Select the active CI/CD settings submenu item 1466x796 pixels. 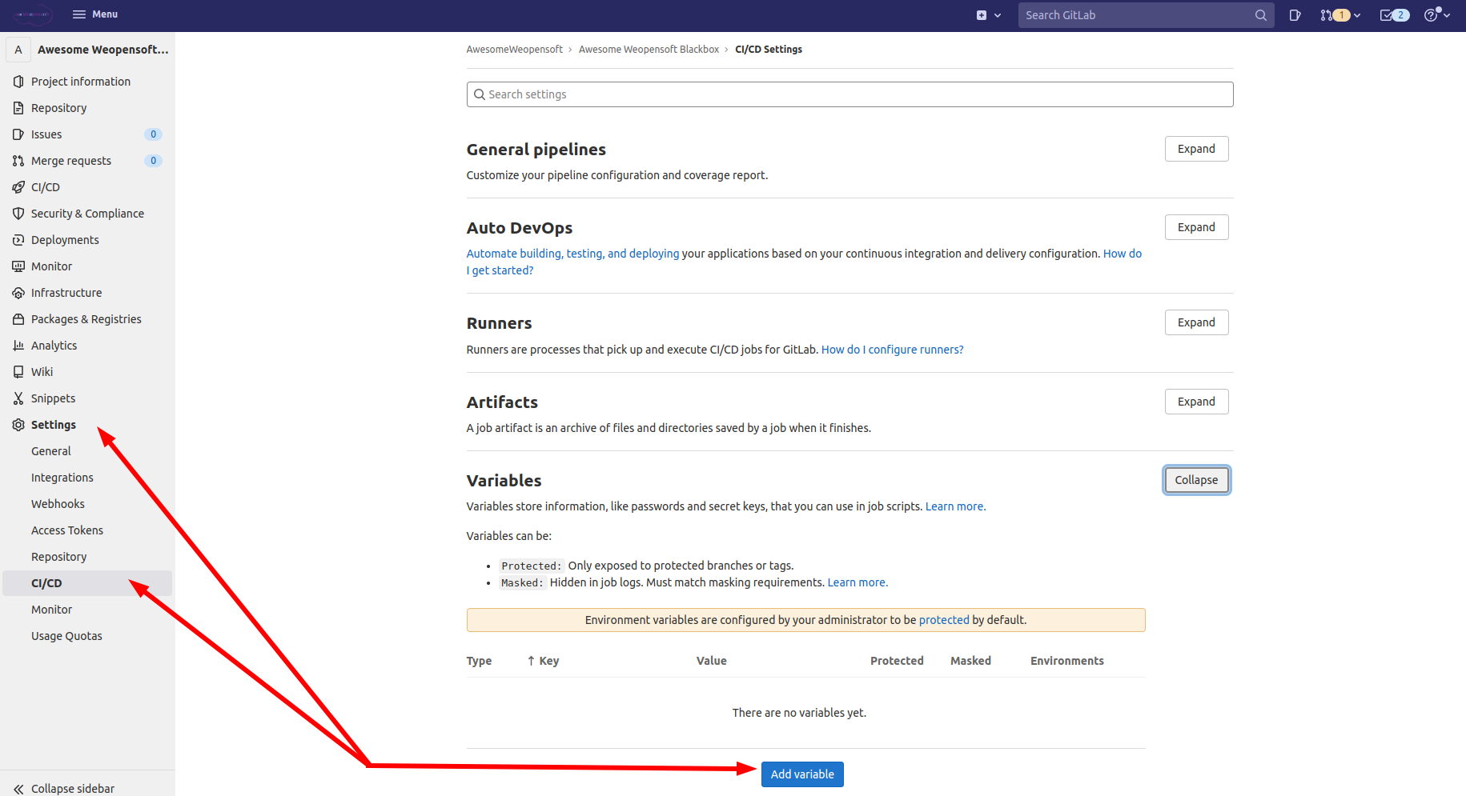tap(87, 583)
